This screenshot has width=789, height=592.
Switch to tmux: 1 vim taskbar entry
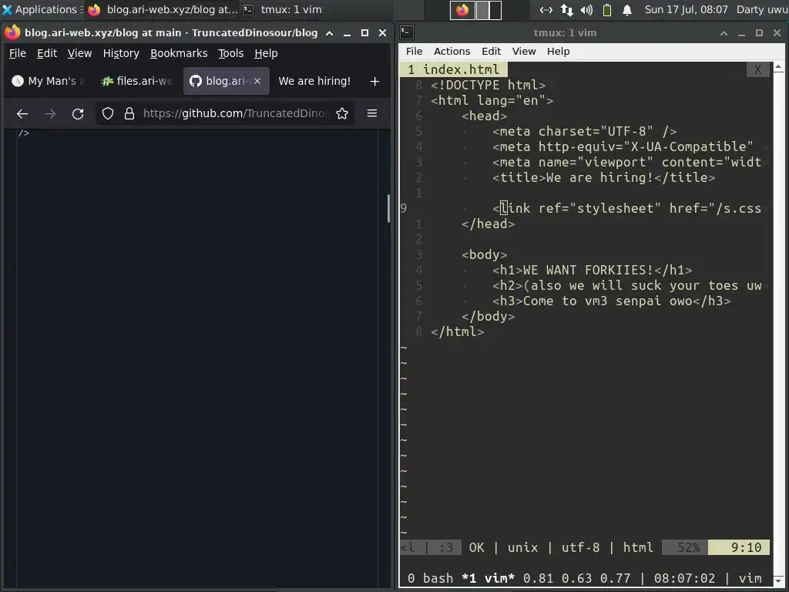click(x=282, y=9)
